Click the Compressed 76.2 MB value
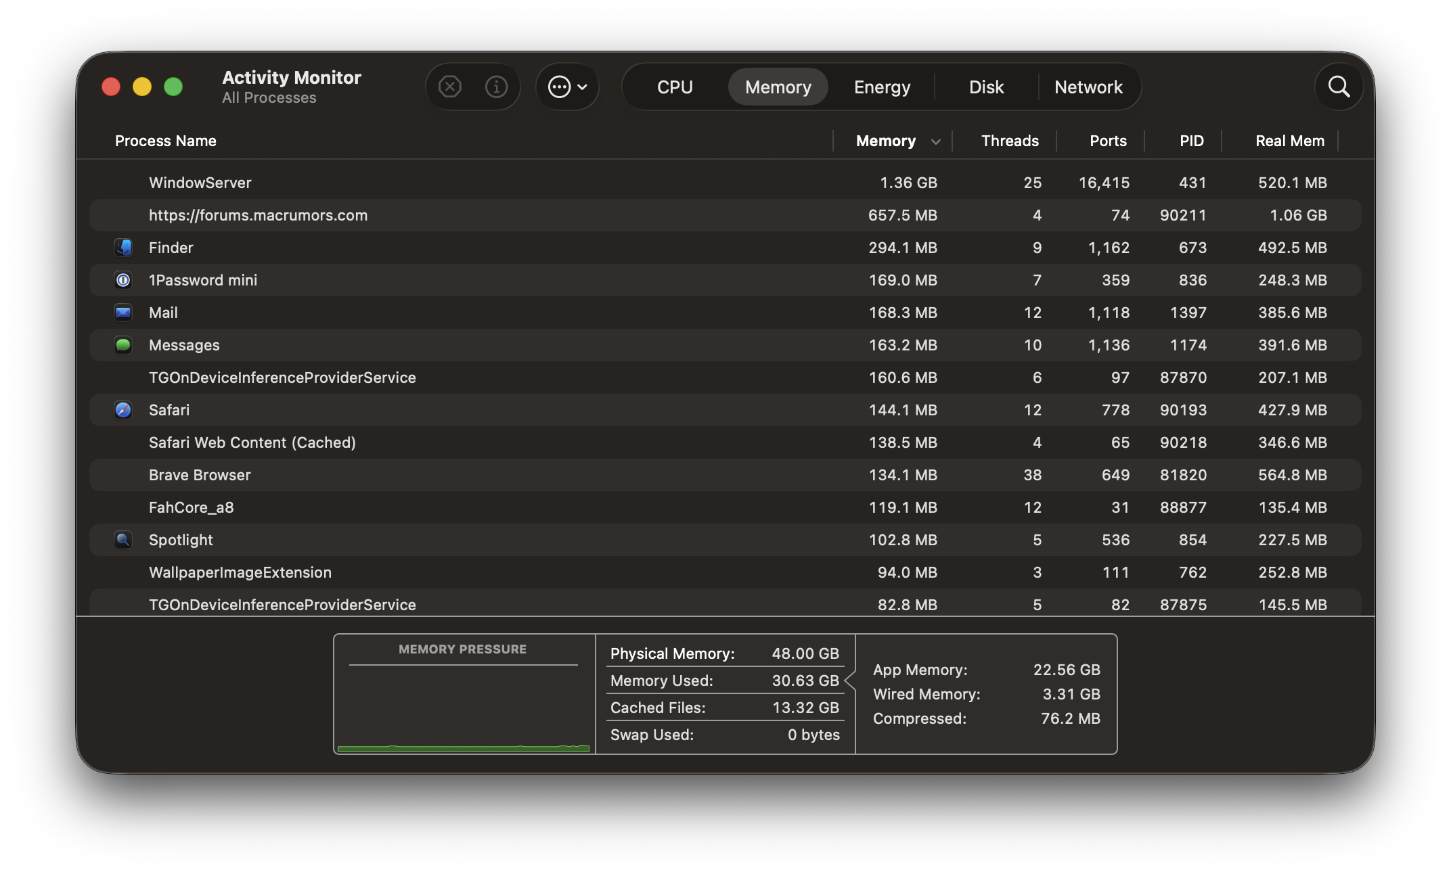Screen dimensions: 1451x874 tap(1071, 718)
